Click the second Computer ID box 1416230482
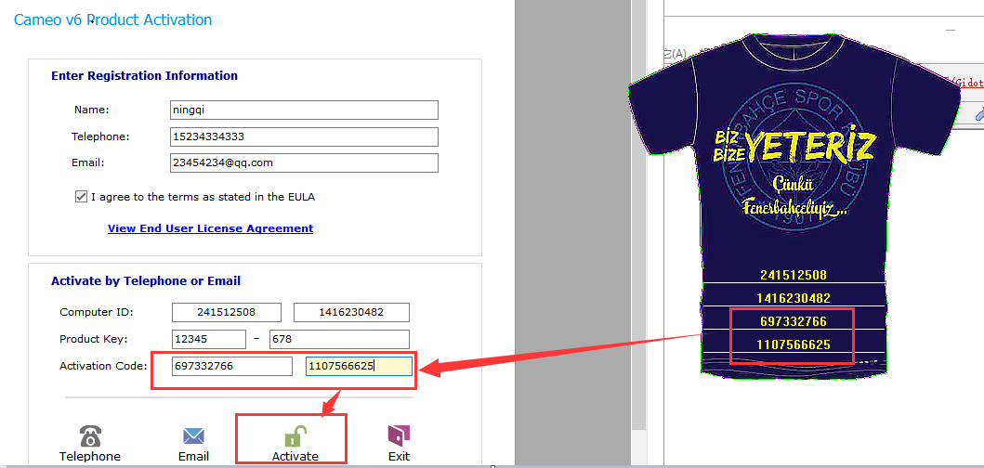 (x=351, y=312)
